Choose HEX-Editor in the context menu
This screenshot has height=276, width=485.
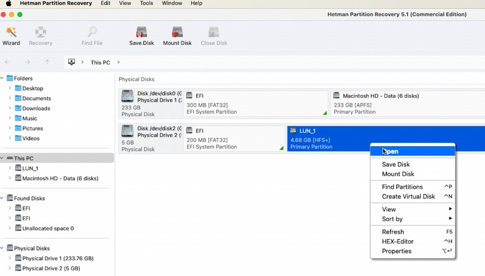[412, 242]
